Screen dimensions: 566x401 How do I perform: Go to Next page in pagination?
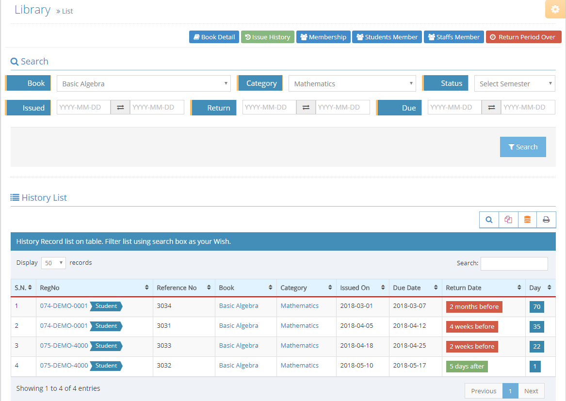point(531,391)
